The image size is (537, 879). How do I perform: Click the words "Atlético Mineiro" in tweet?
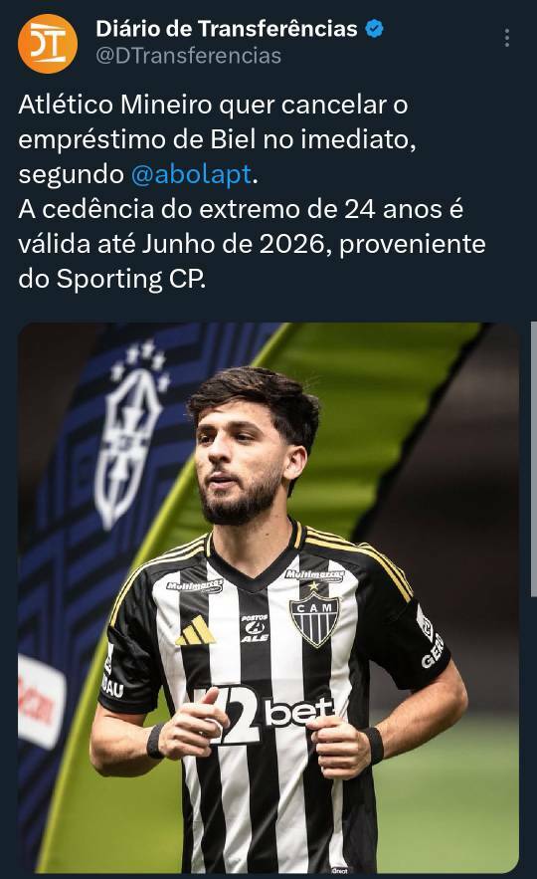(x=115, y=105)
